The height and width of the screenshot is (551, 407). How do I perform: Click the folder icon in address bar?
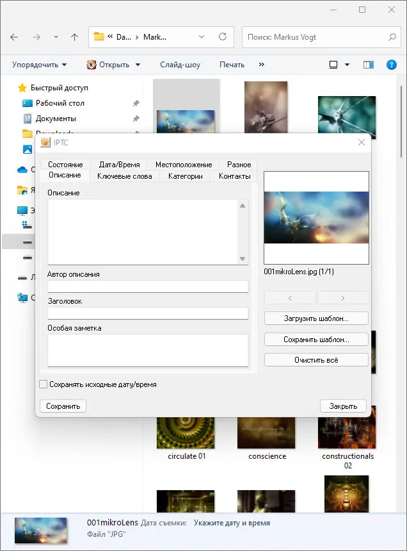pyautogui.click(x=99, y=37)
